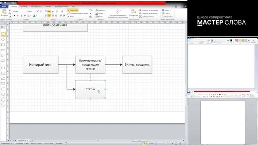
Task: Click the font color A swatch
Action: click(x=34, y=16)
